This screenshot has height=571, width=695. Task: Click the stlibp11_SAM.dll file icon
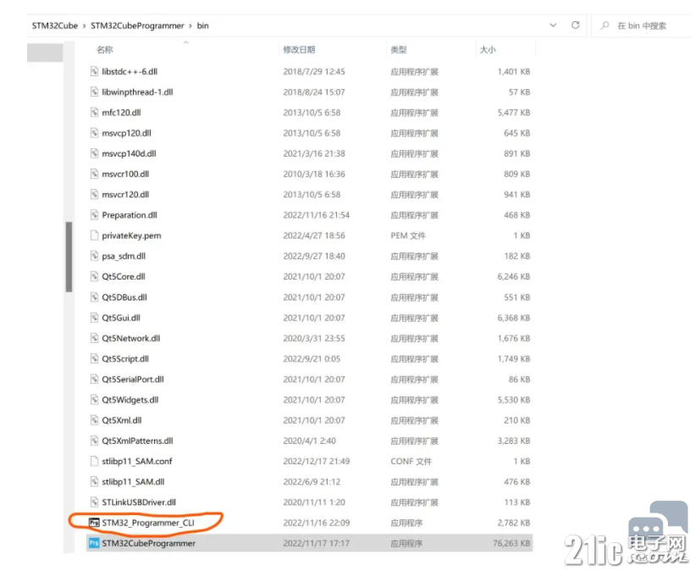[94, 481]
